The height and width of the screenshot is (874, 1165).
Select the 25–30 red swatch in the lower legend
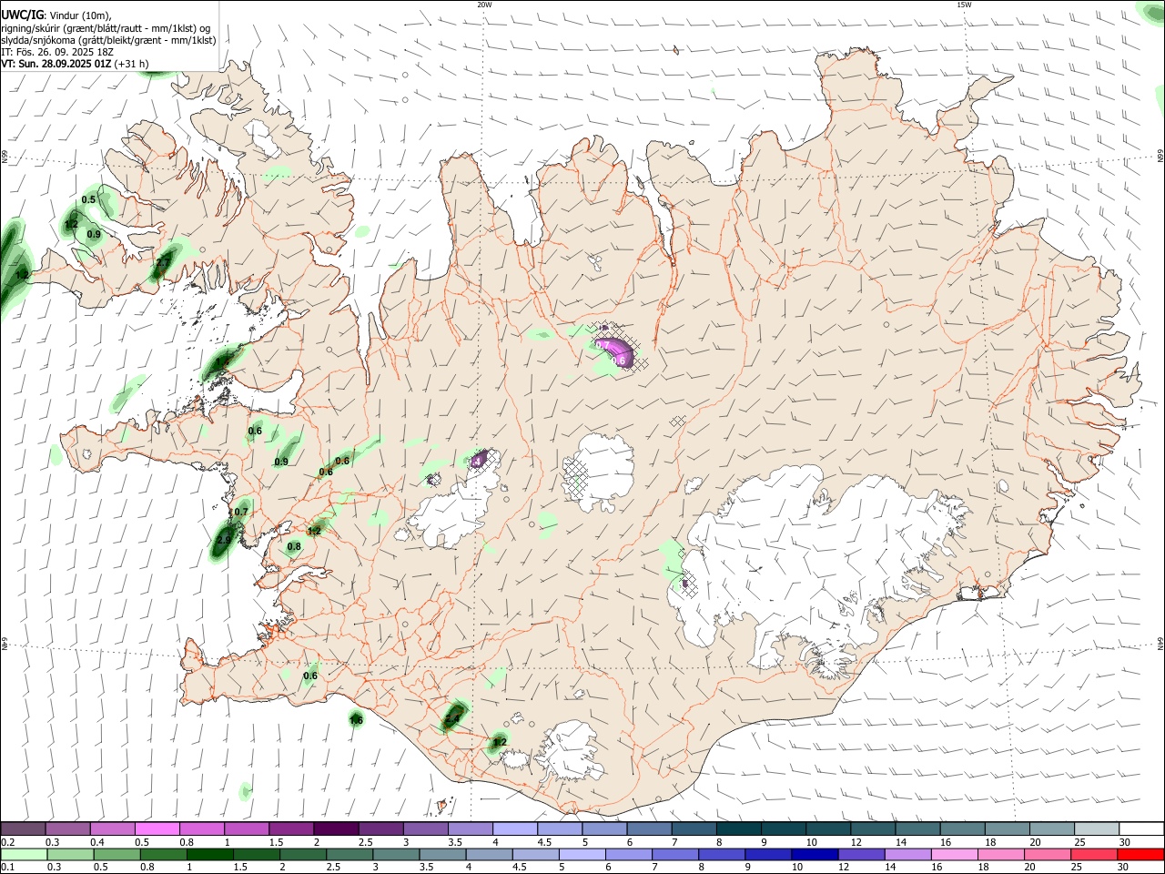(x=1094, y=854)
